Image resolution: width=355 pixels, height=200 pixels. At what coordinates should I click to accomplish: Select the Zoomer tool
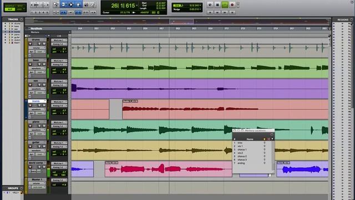[55, 4]
